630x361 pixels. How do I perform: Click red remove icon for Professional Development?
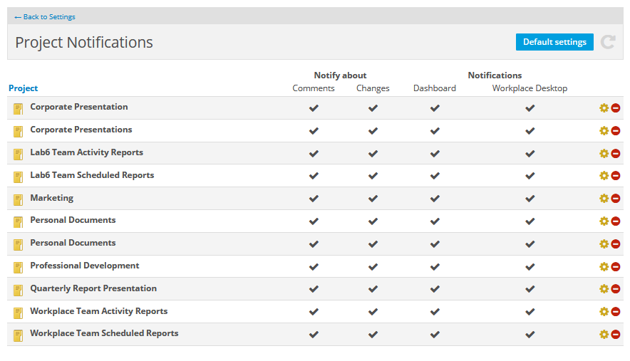point(616,267)
